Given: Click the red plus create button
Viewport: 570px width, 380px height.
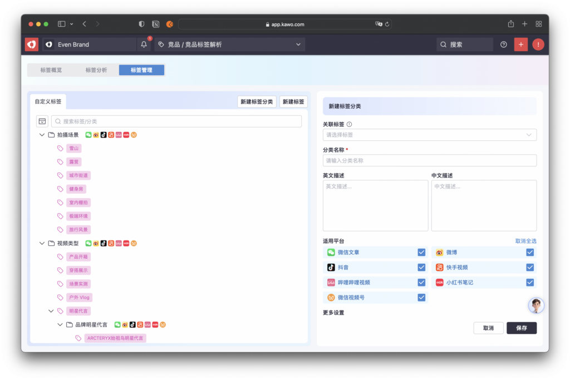Looking at the screenshot, I should click(x=520, y=45).
